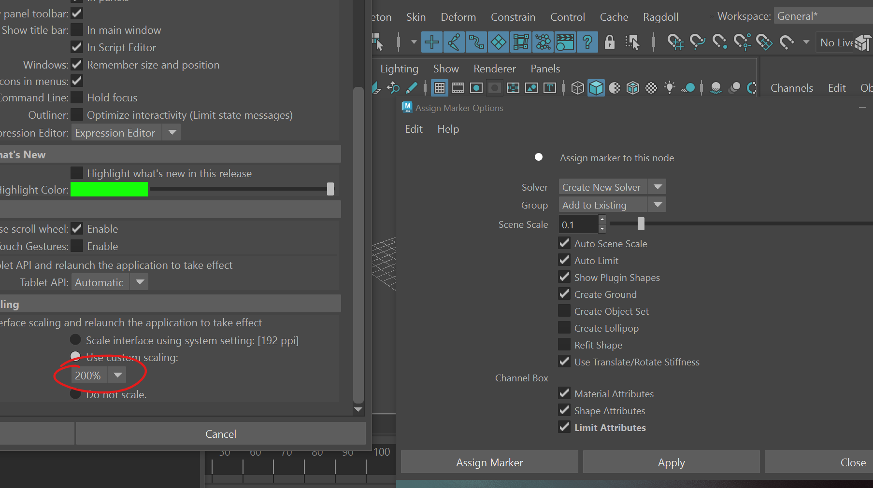The width and height of the screenshot is (873, 488).
Task: Select 'Do not scale' radio button
Action: click(75, 394)
